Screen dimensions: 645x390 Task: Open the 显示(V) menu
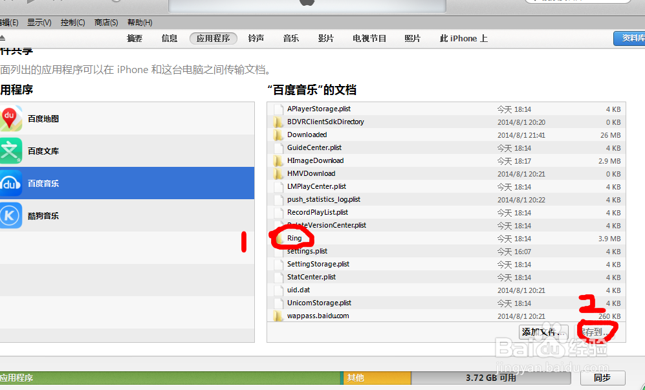point(39,23)
